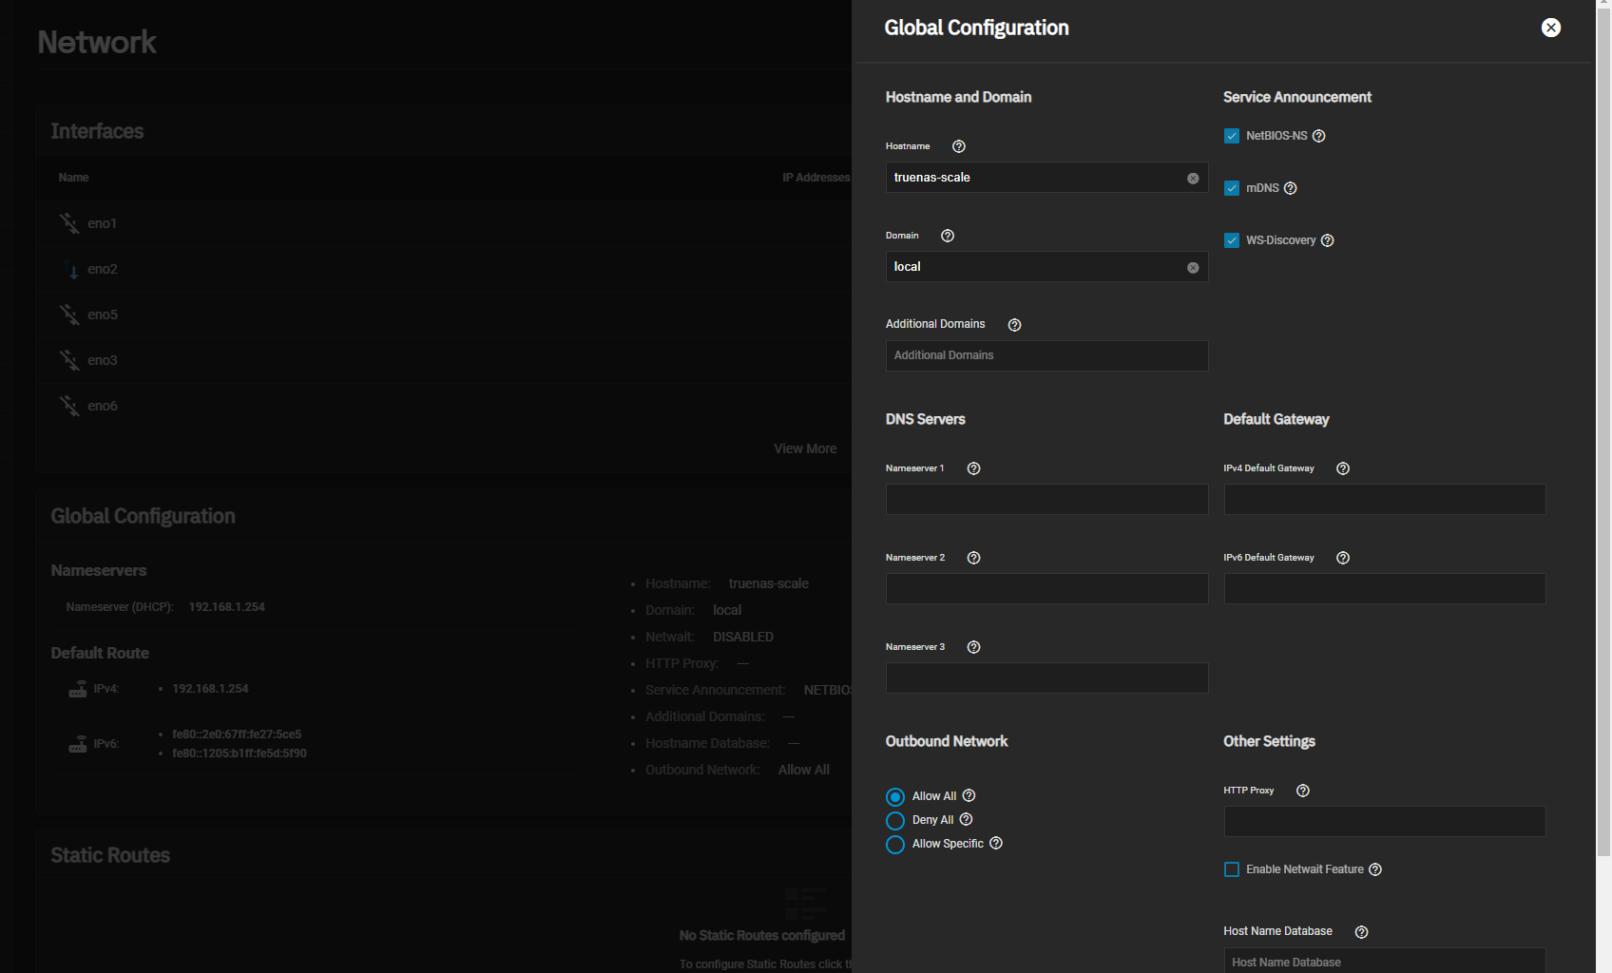Click the Netwait DISABLED value

tap(743, 637)
